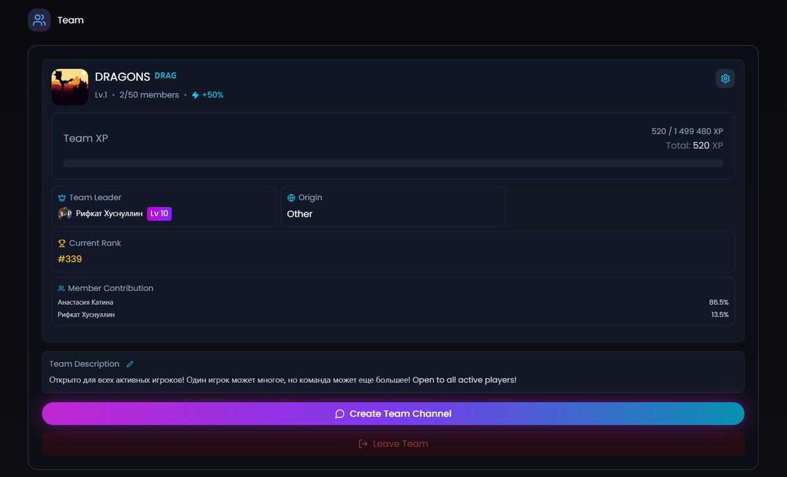Click the Team page icon in header
The image size is (787, 477).
click(x=39, y=20)
